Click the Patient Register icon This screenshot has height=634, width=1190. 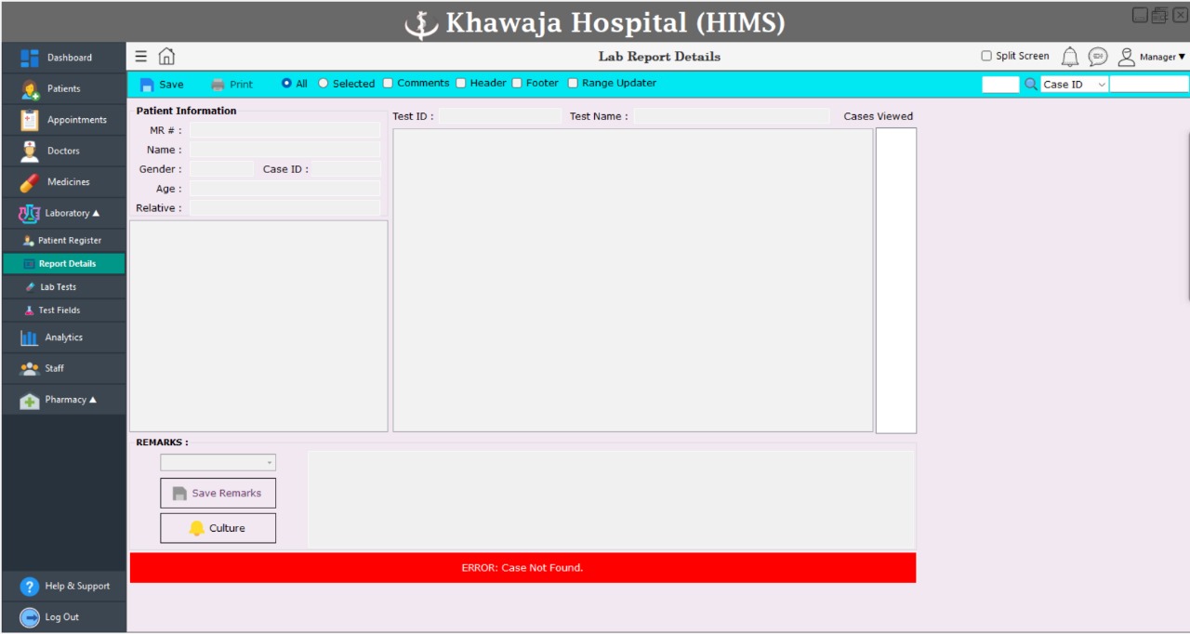pos(29,241)
